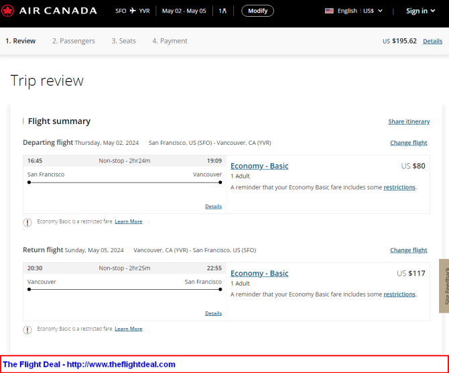Click the US flag language icon
This screenshot has width=449, height=373.
pos(329,11)
